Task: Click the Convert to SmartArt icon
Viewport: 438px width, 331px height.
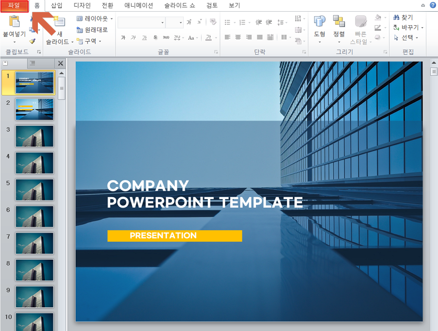Action: click(x=298, y=41)
